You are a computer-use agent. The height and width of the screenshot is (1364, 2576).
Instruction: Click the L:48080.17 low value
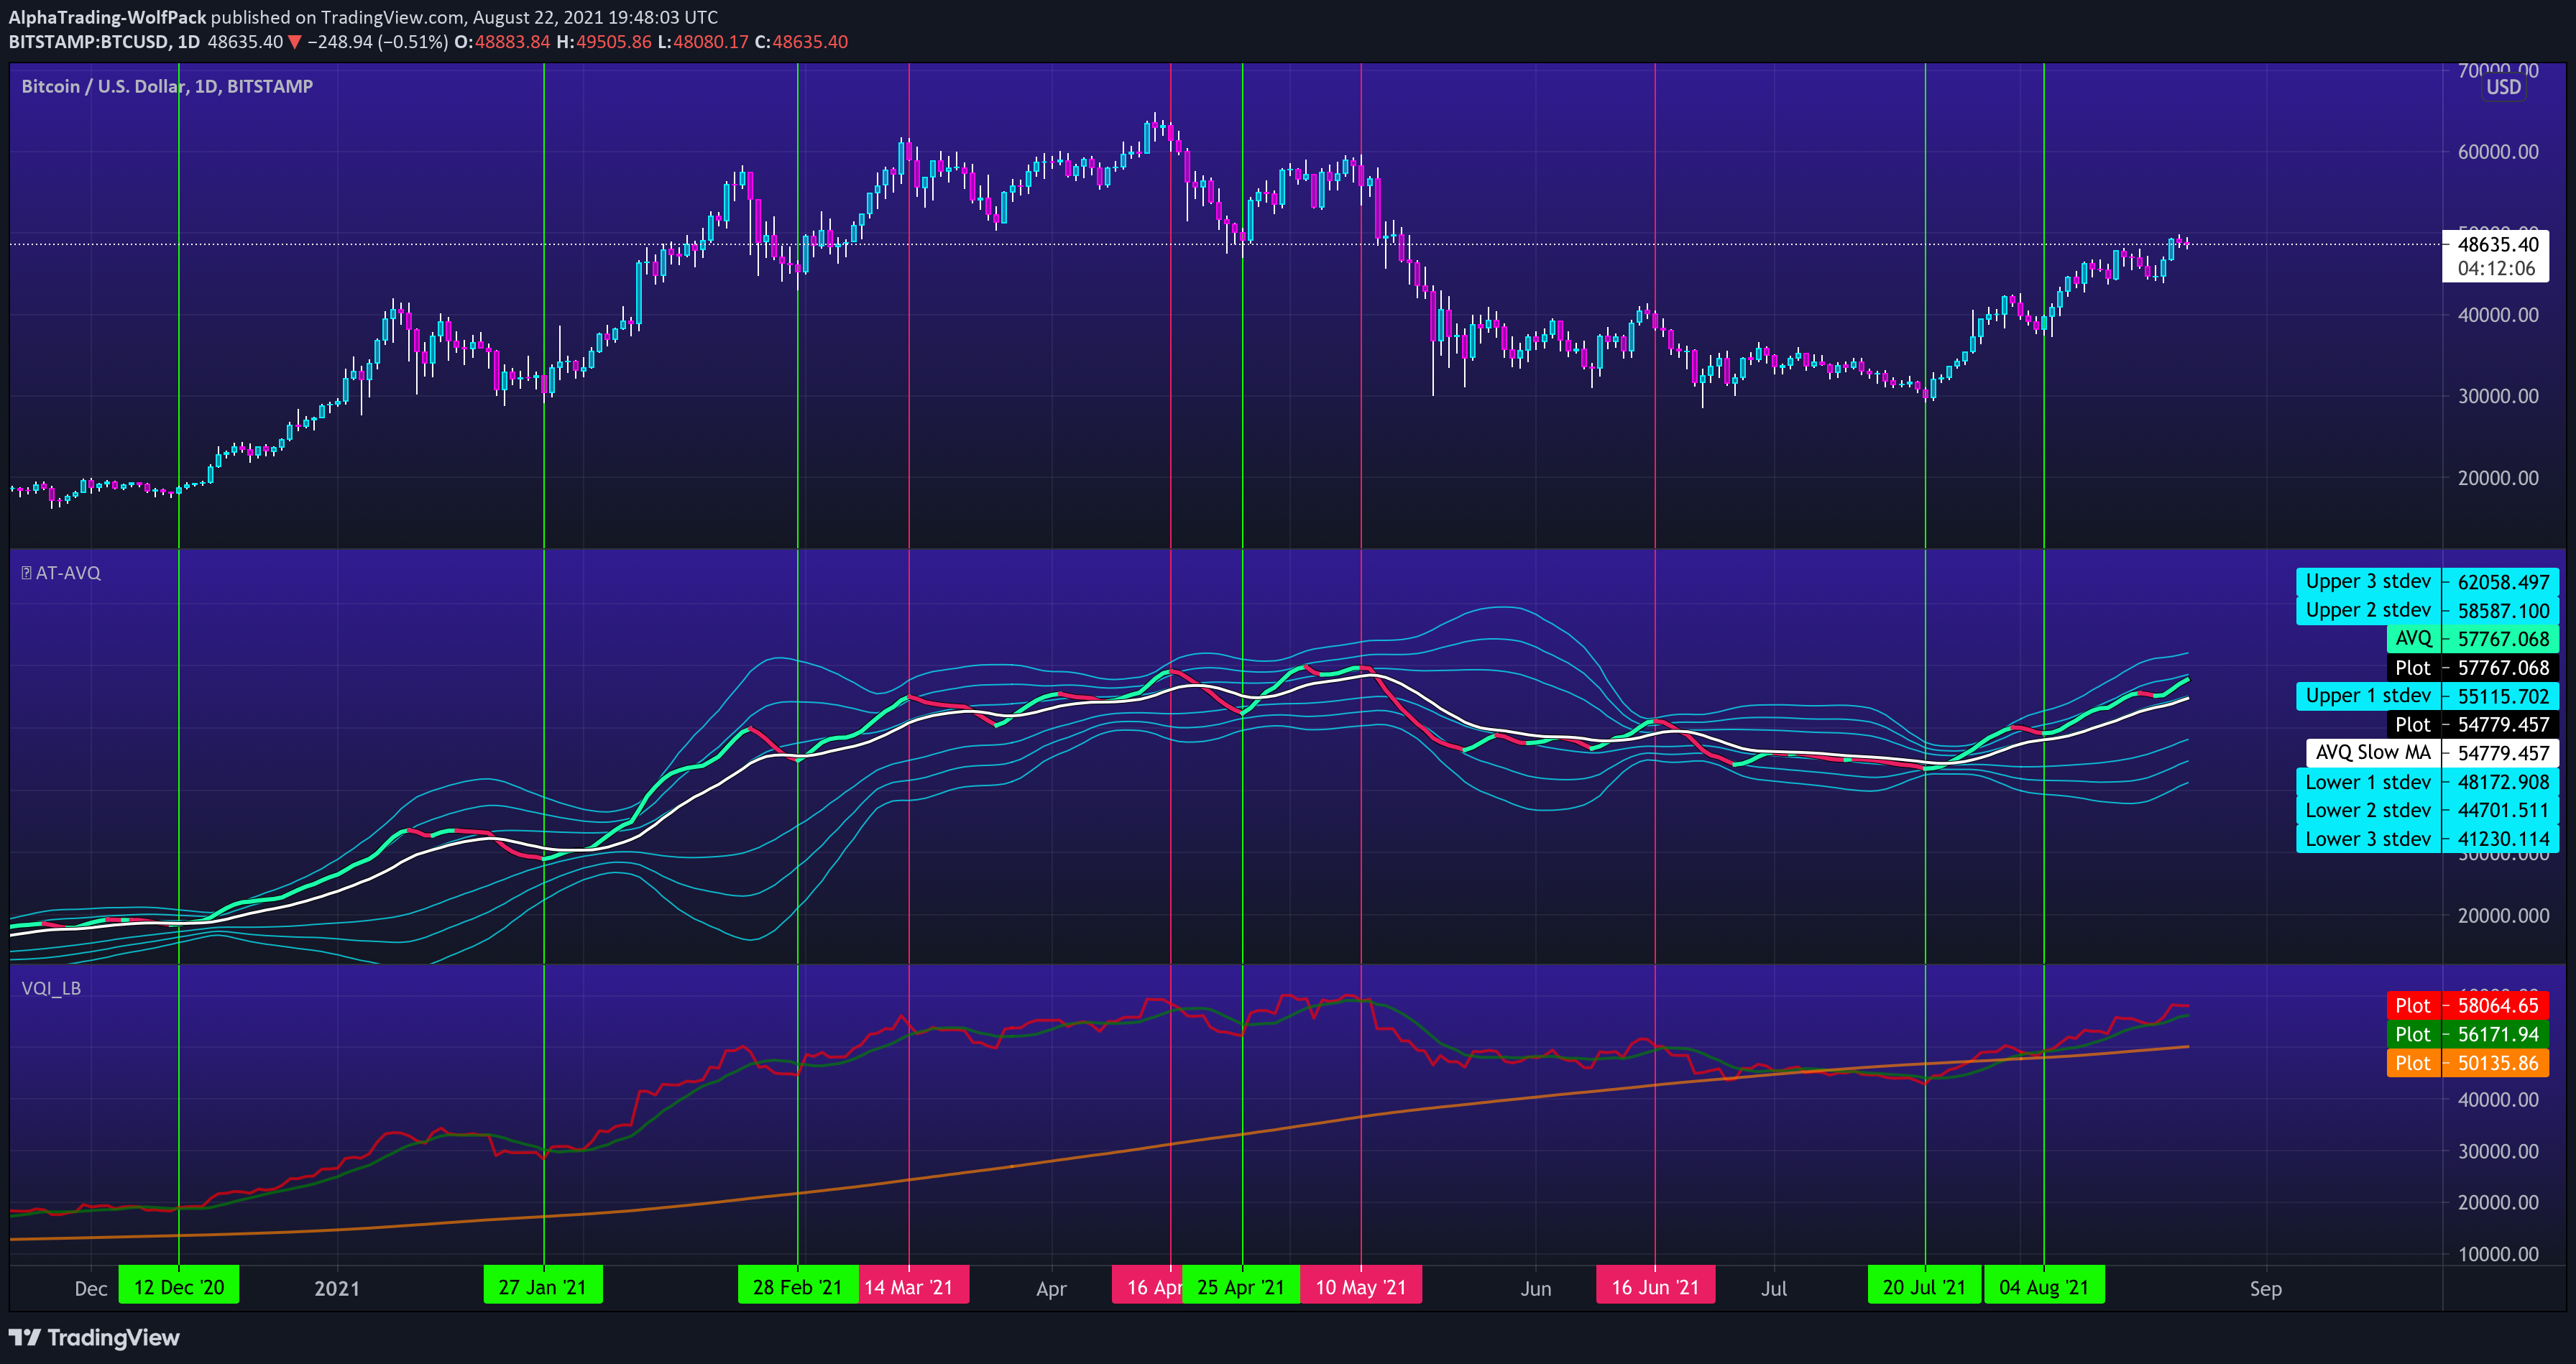point(703,42)
